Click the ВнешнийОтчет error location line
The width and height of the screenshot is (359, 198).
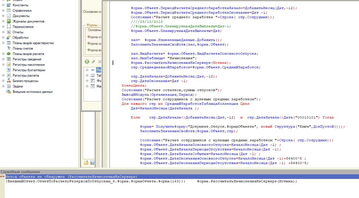pos(151,181)
